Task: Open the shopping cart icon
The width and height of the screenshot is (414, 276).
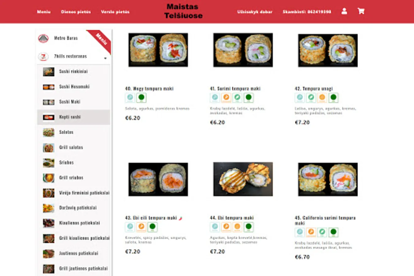Action: coord(361,11)
